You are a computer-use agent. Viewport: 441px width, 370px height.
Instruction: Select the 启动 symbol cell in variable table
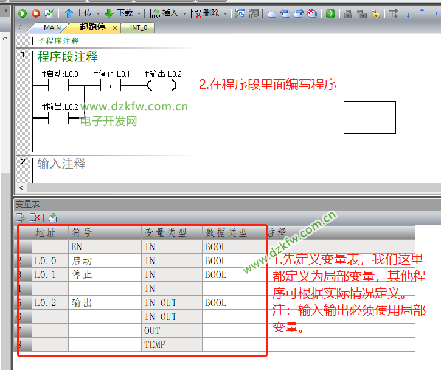(x=105, y=260)
